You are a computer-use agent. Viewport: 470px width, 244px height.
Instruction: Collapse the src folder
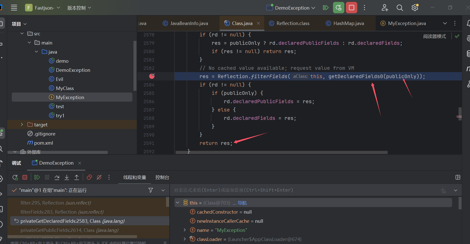[22, 34]
